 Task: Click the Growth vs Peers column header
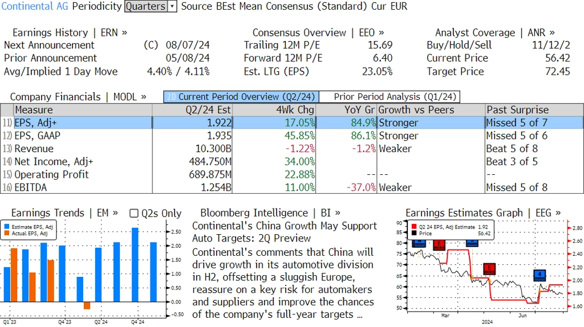click(431, 110)
